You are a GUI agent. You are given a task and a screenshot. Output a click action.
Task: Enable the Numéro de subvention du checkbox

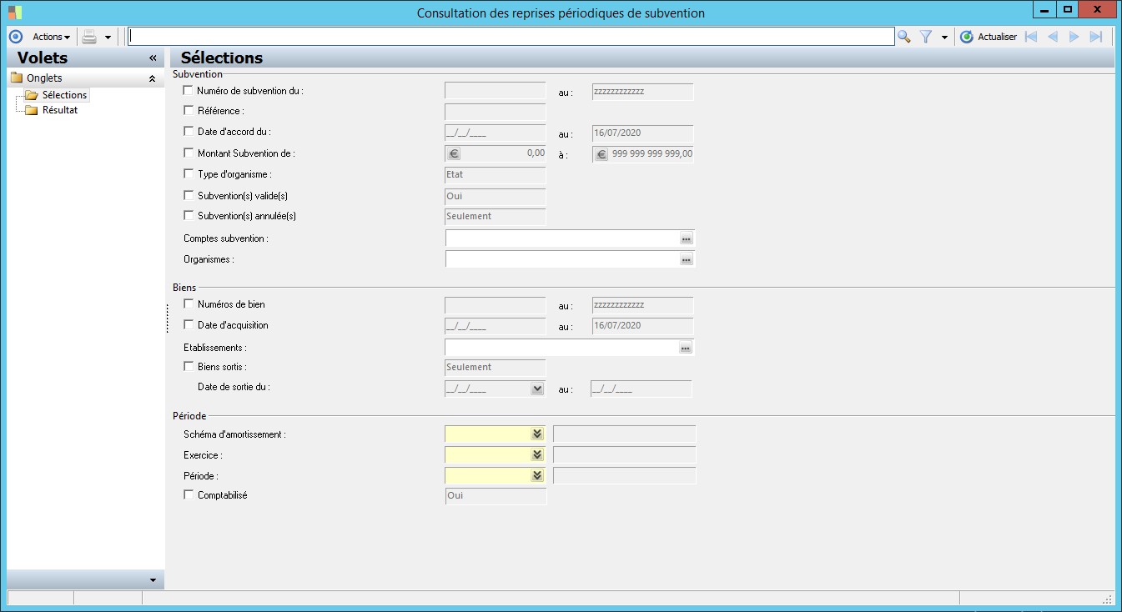pyautogui.click(x=189, y=90)
